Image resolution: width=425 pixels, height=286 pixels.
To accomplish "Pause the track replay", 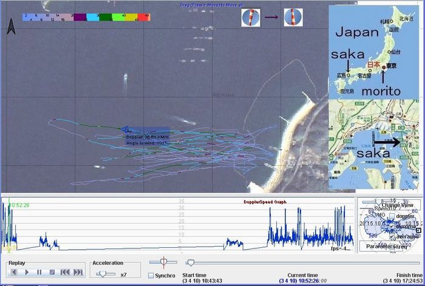I will [39, 273].
